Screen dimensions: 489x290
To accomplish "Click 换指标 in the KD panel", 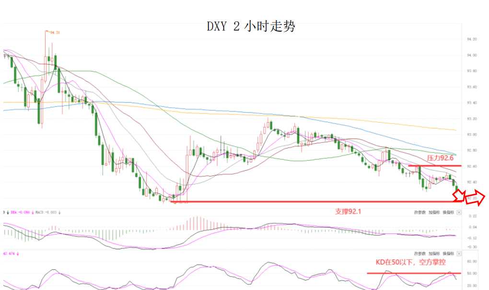I will point(448,254).
